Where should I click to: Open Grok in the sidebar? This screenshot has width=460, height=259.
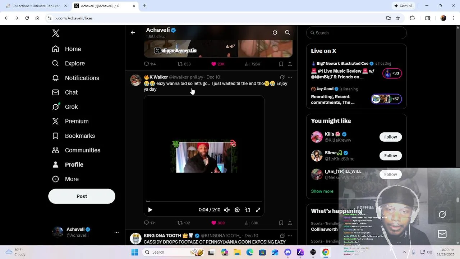click(x=65, y=107)
